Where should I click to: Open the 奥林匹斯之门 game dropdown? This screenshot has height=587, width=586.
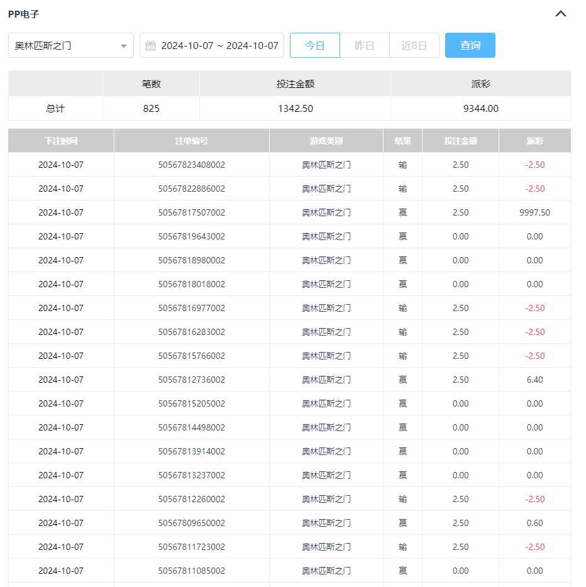70,45
